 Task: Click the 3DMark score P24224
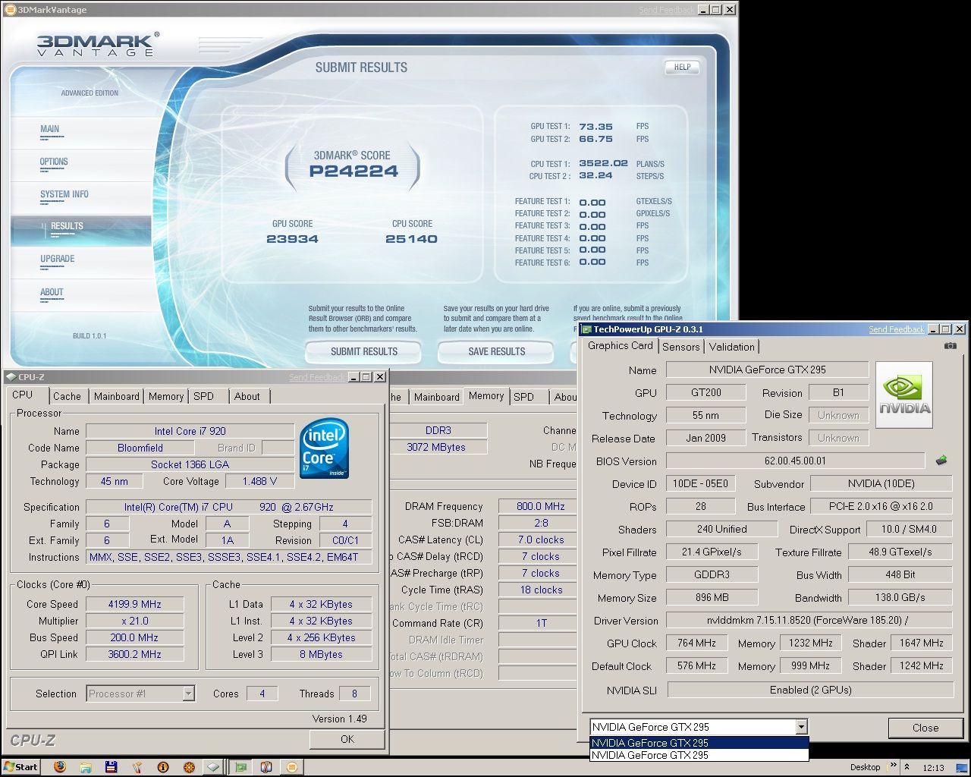353,171
